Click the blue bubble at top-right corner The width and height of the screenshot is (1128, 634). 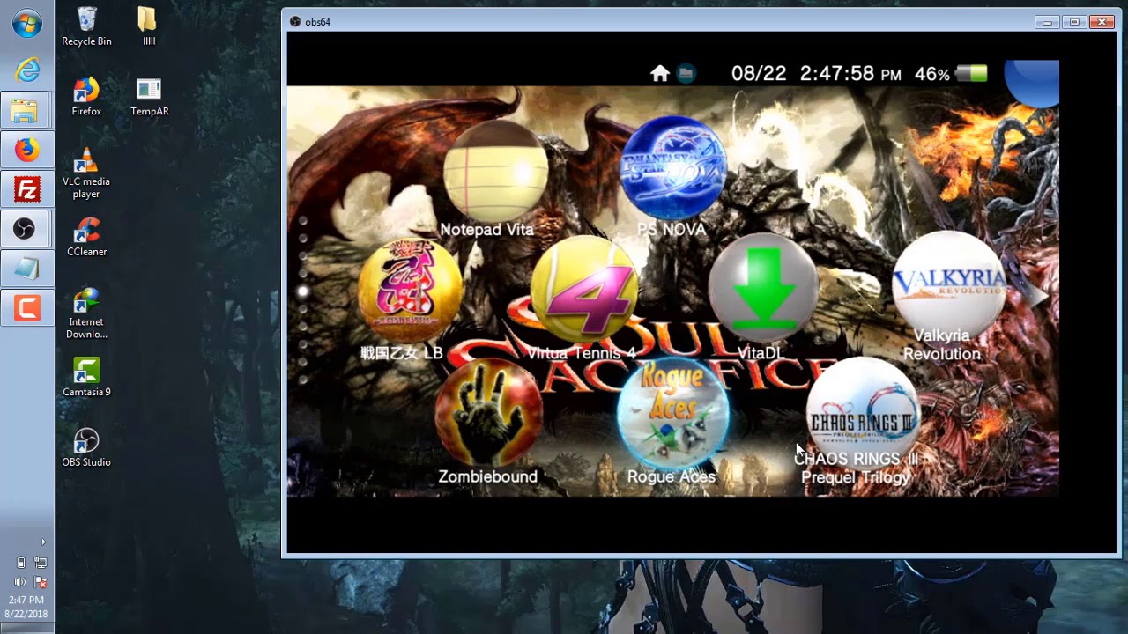(1032, 83)
